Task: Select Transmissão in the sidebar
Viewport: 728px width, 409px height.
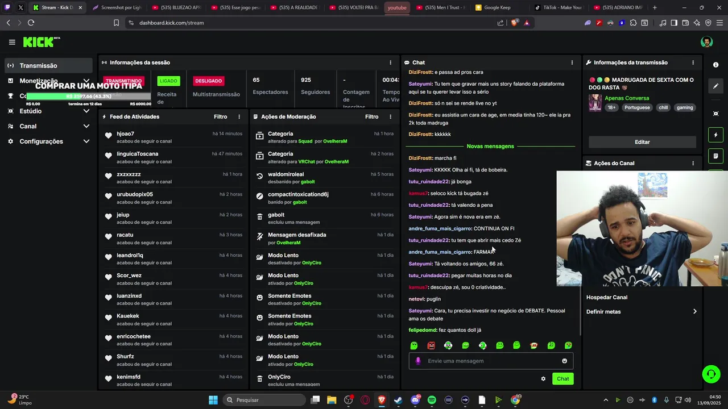Action: click(x=49, y=65)
